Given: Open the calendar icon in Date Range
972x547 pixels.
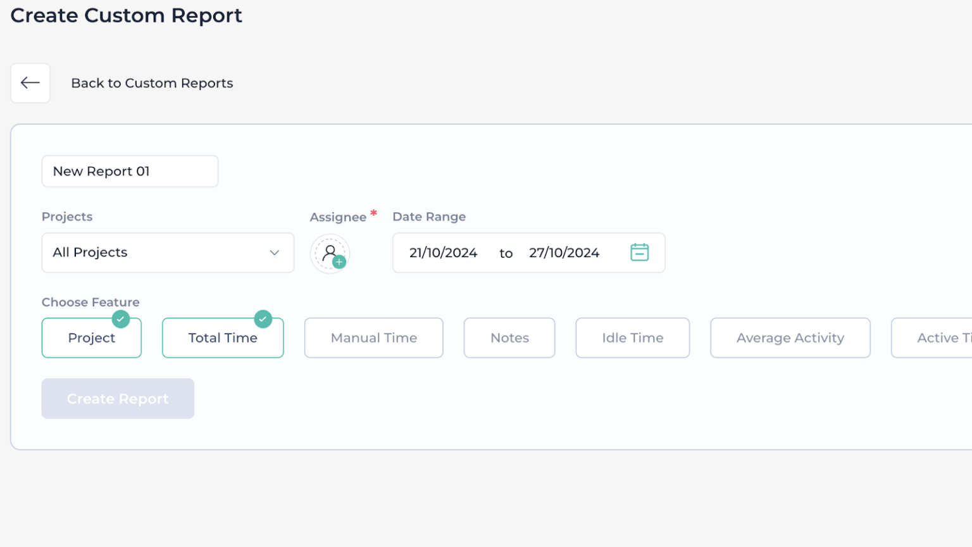Looking at the screenshot, I should (x=640, y=252).
